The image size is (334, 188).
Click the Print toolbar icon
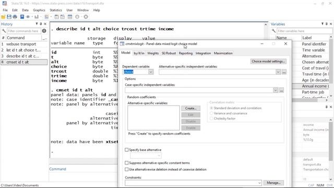tap(15, 17)
